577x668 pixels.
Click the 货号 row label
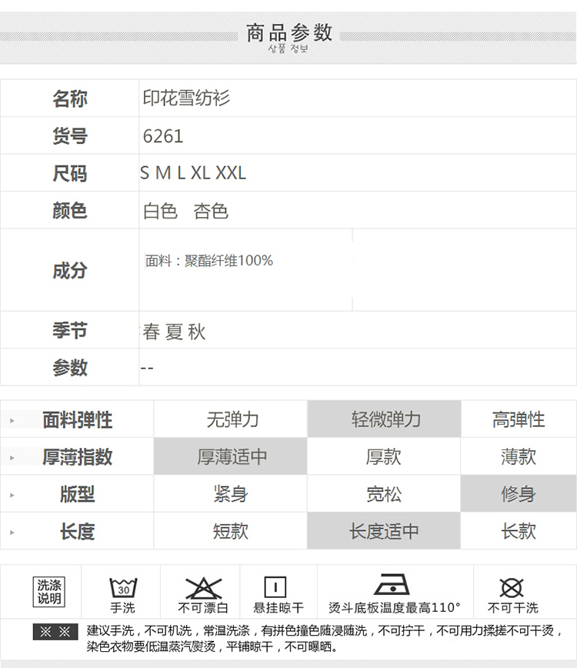pyautogui.click(x=70, y=136)
